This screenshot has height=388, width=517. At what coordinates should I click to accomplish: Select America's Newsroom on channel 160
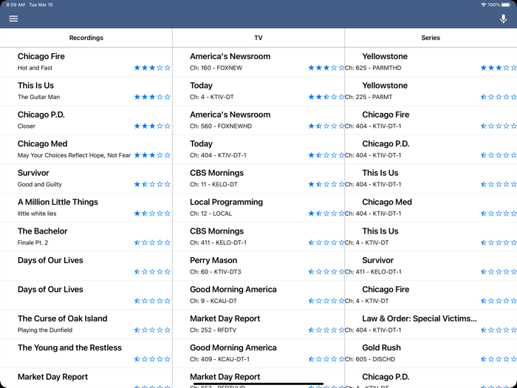[x=258, y=62]
